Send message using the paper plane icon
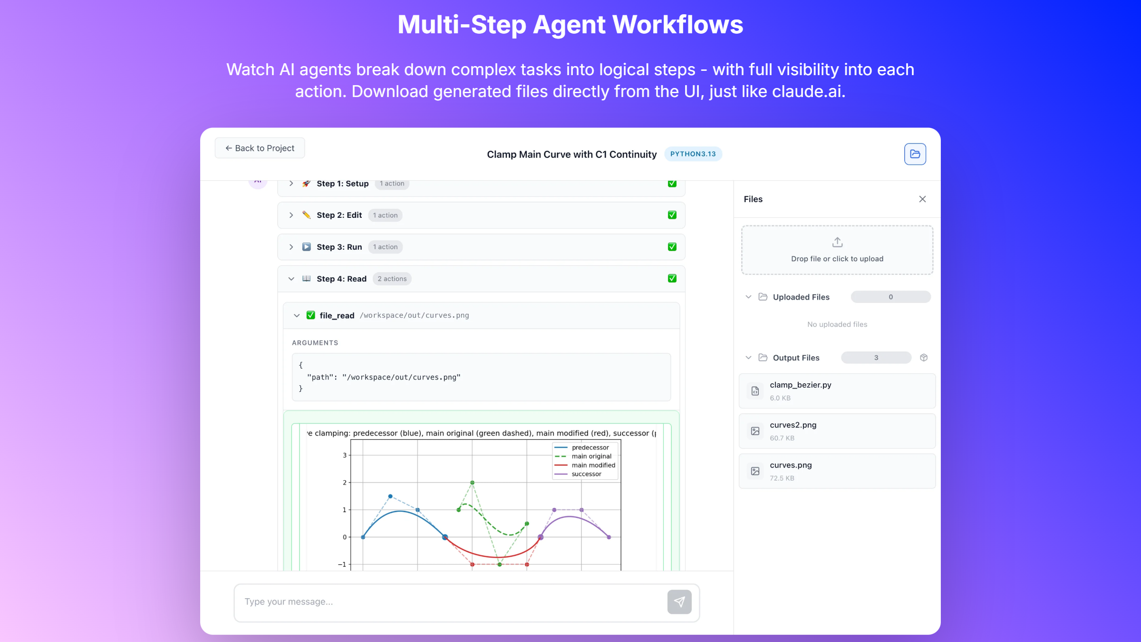 coord(679,602)
